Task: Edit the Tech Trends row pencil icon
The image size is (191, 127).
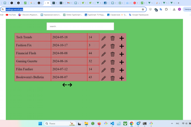Action: pyautogui.click(x=103, y=38)
